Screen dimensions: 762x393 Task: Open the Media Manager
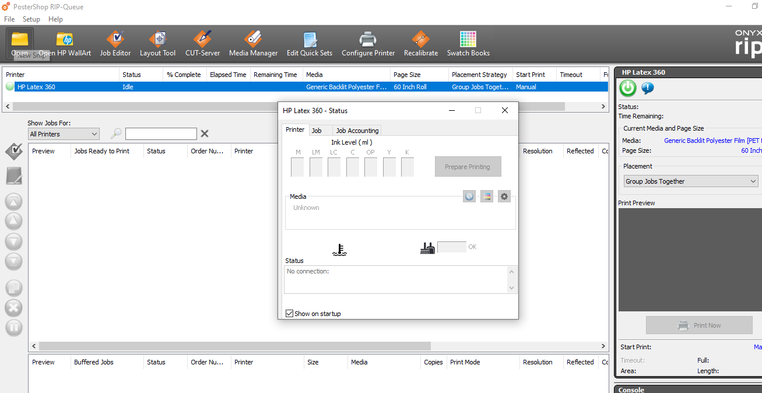click(253, 43)
